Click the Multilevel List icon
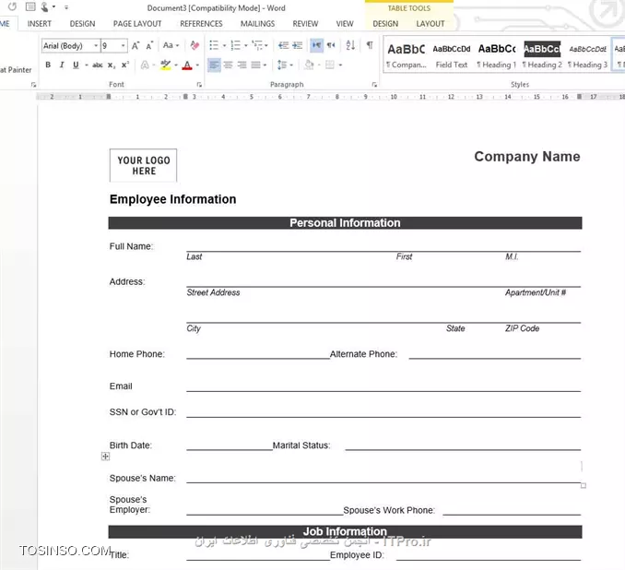The width and height of the screenshot is (625, 570). (257, 45)
